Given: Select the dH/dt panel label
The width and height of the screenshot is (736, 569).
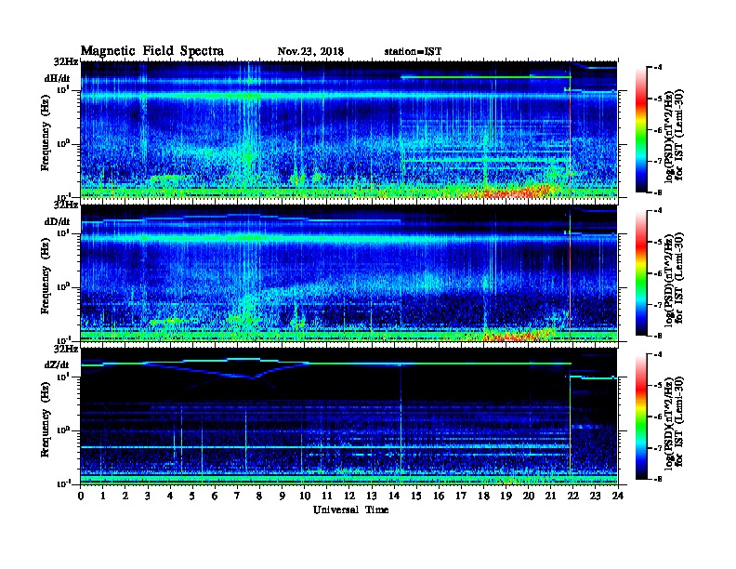Looking at the screenshot, I should pyautogui.click(x=58, y=78).
